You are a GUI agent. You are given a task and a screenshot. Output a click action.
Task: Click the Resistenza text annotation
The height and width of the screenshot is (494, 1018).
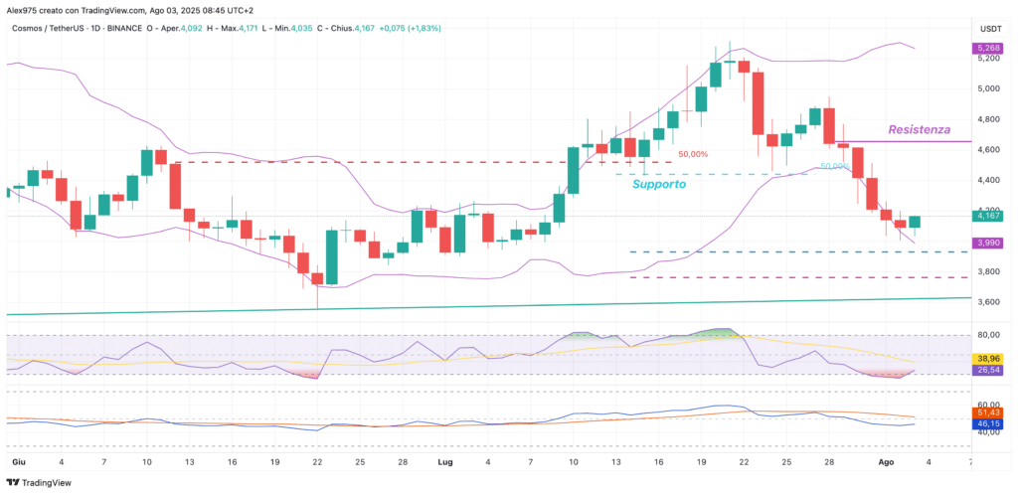click(x=919, y=129)
